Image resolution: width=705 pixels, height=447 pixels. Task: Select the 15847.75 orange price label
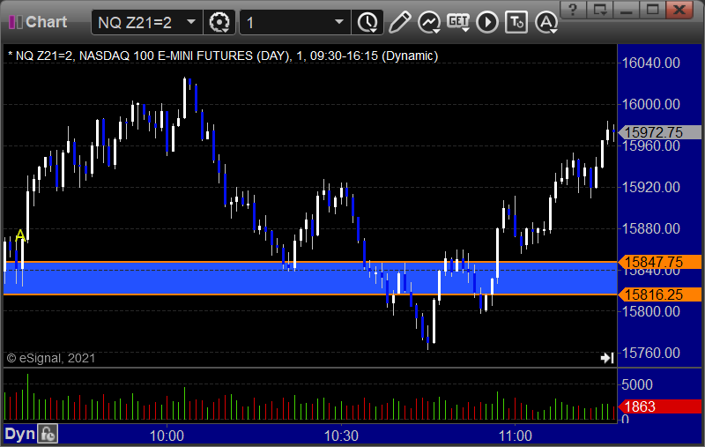(x=660, y=262)
